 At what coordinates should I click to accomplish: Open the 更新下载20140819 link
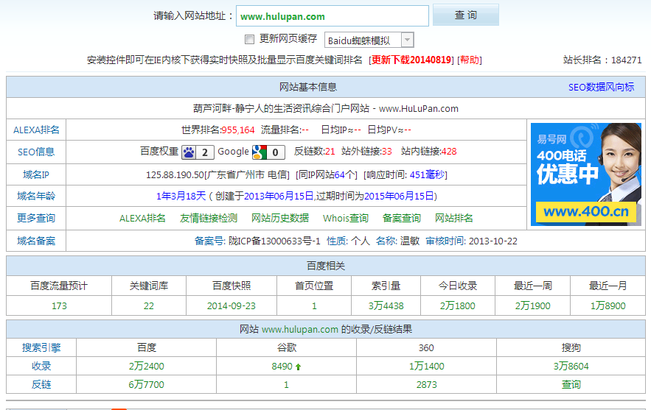pos(411,60)
